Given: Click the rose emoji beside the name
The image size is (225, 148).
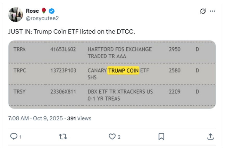Looking at the screenshot, I should click(x=44, y=11).
